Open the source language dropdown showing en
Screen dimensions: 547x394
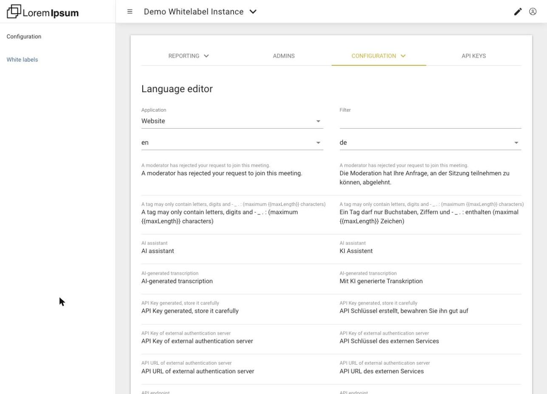click(232, 143)
